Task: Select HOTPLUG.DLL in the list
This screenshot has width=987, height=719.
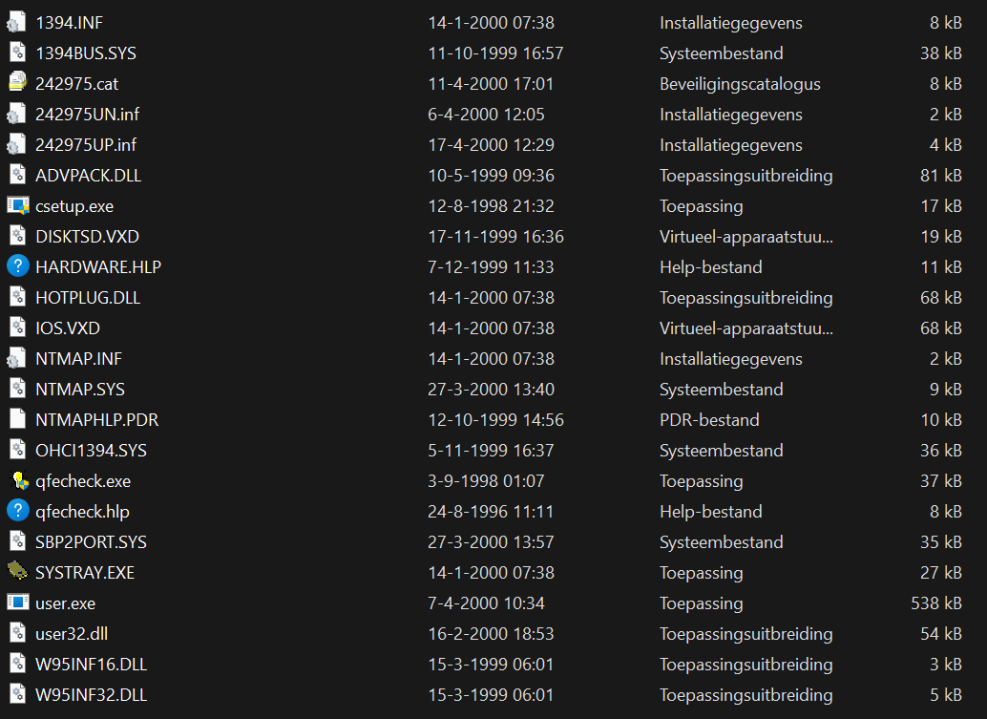Action: pyautogui.click(x=88, y=297)
